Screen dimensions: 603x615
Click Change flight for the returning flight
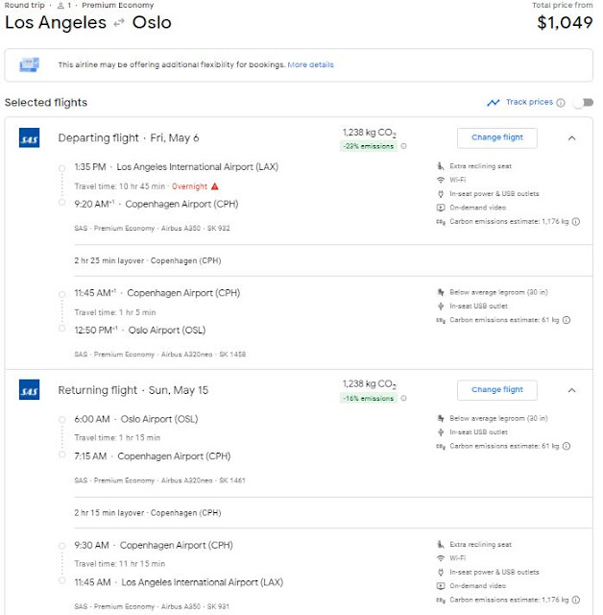[496, 390]
